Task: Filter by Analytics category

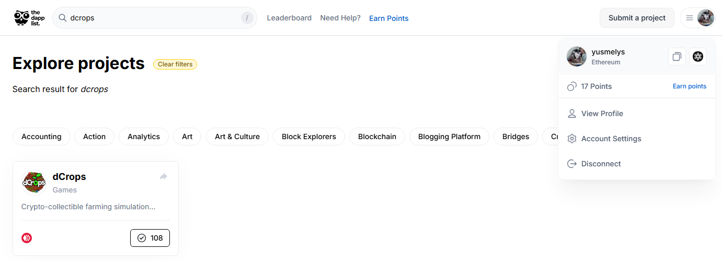Action: (x=144, y=137)
